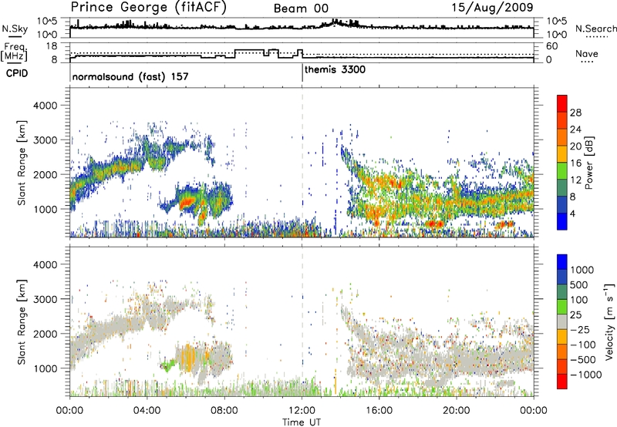Screen dimensions: 617x427
Task: Pick the gray segment of the Velocity colorbar
Action: point(561,321)
